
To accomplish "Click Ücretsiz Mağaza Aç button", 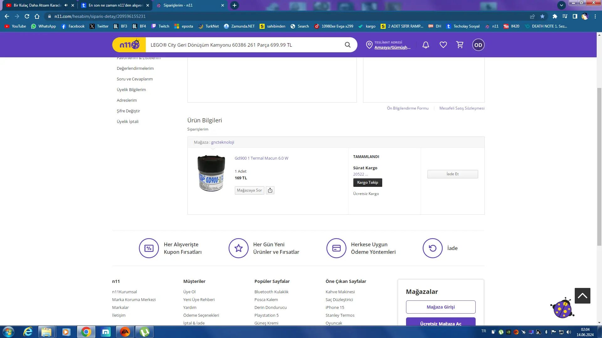I will pos(441,322).
